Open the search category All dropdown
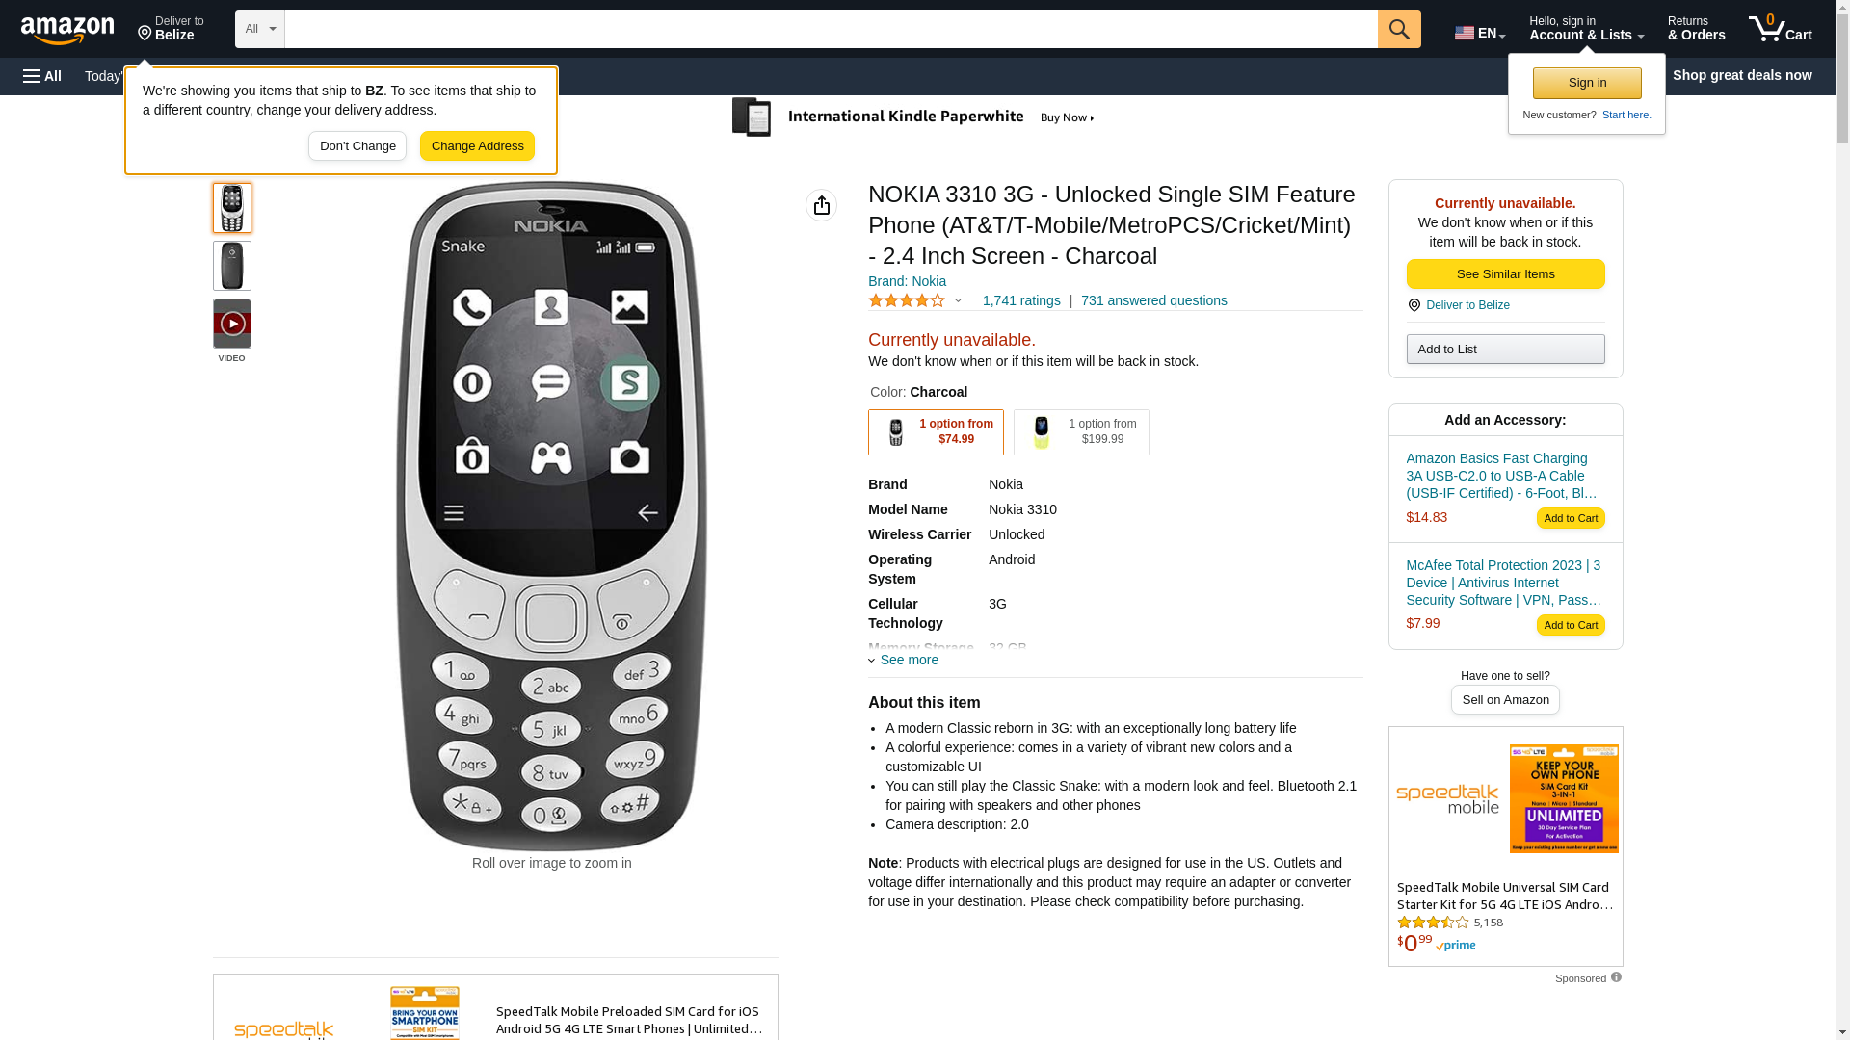This screenshot has width=1850, height=1040. [260, 29]
